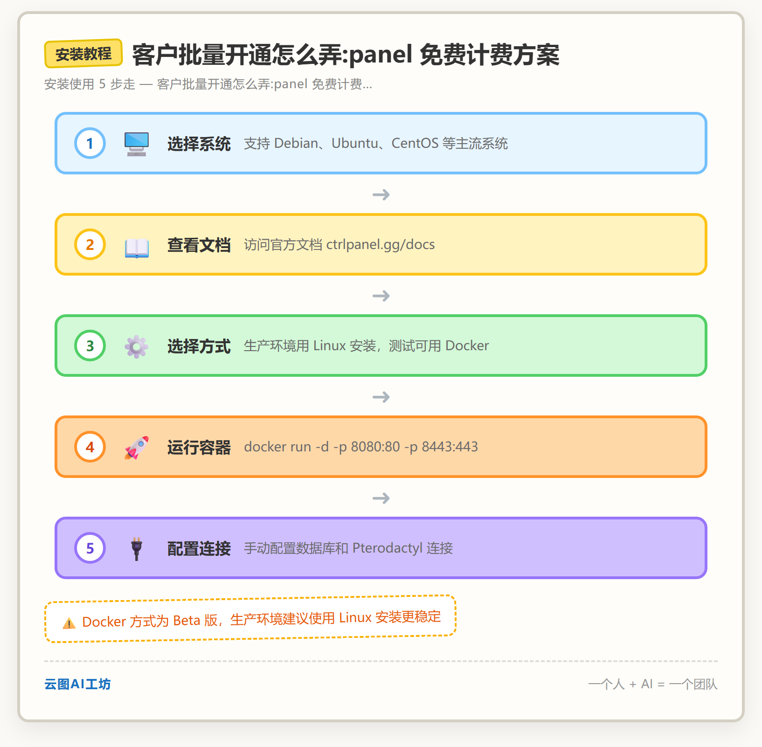Click the subtitle starting with 安装使用 5 步走
The width and height of the screenshot is (762, 747).
pyautogui.click(x=208, y=84)
